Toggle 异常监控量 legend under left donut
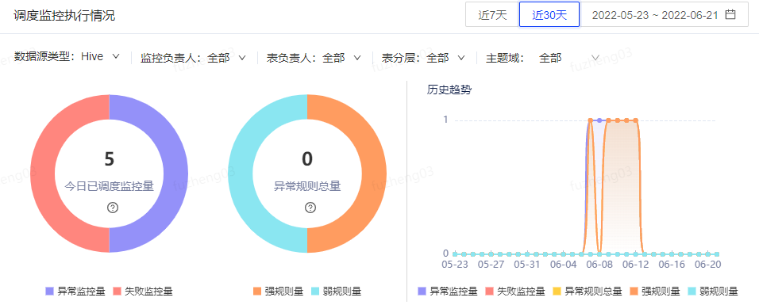 [x=75, y=292]
